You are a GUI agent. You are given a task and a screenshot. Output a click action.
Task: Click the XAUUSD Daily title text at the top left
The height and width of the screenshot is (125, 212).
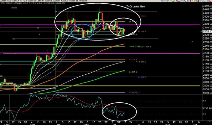pyautogui.click(x=6, y=1)
